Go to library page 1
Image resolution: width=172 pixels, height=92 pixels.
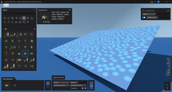(x=4, y=29)
